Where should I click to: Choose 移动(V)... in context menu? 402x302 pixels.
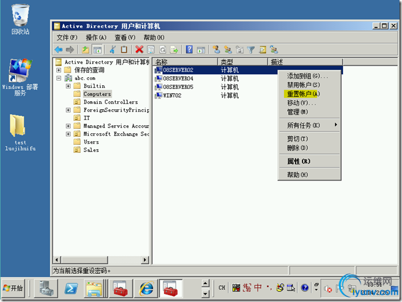pyautogui.click(x=309, y=103)
